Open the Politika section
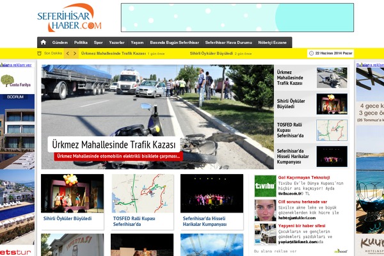384x256 pixels. (x=81, y=42)
